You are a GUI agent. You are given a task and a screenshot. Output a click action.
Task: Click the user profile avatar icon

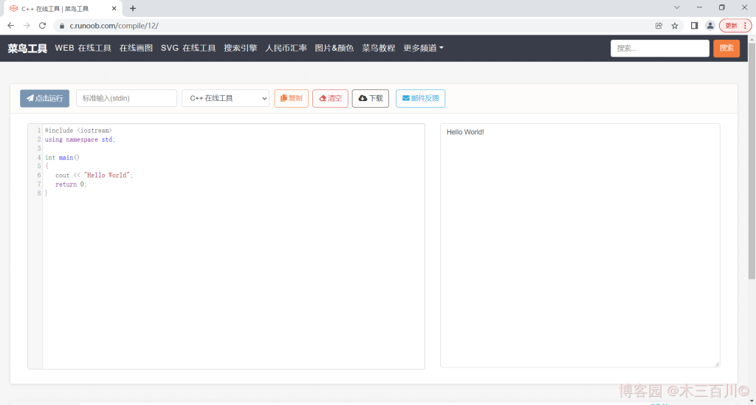709,25
